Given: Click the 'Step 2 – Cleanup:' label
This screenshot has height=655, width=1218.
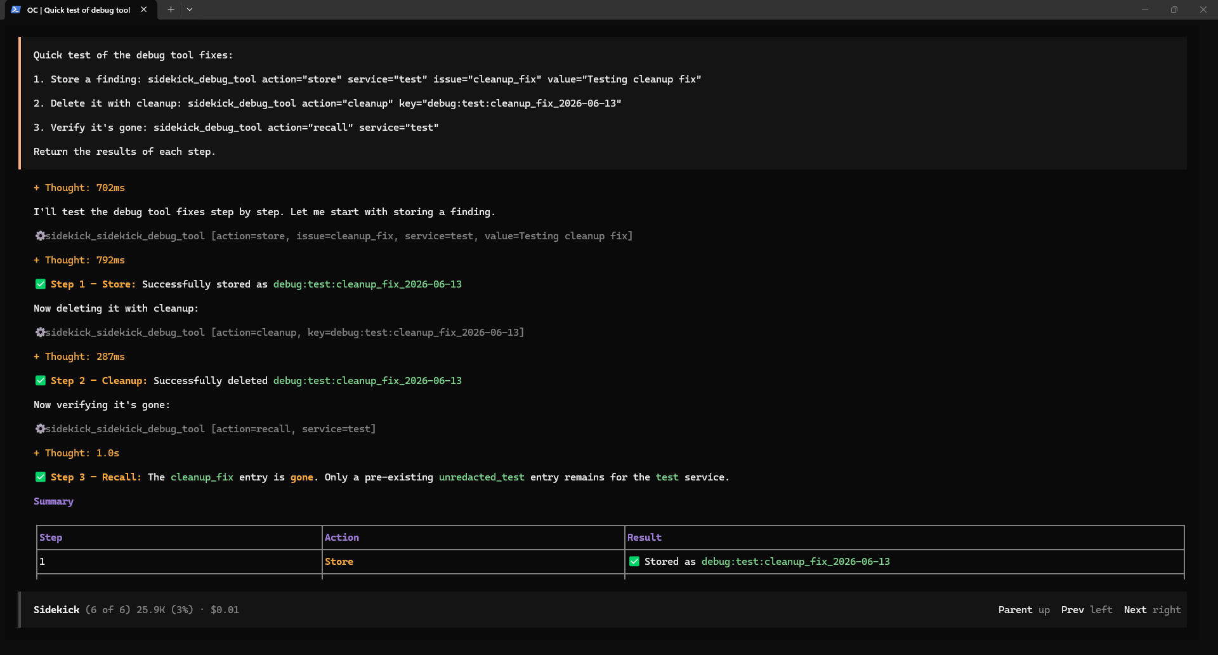Looking at the screenshot, I should (99, 381).
